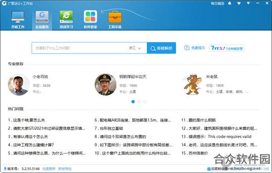The height and width of the screenshot is (173, 272).
Task: Launch the 软件管家 colorful tiles icon
Action: pyautogui.click(x=90, y=17)
